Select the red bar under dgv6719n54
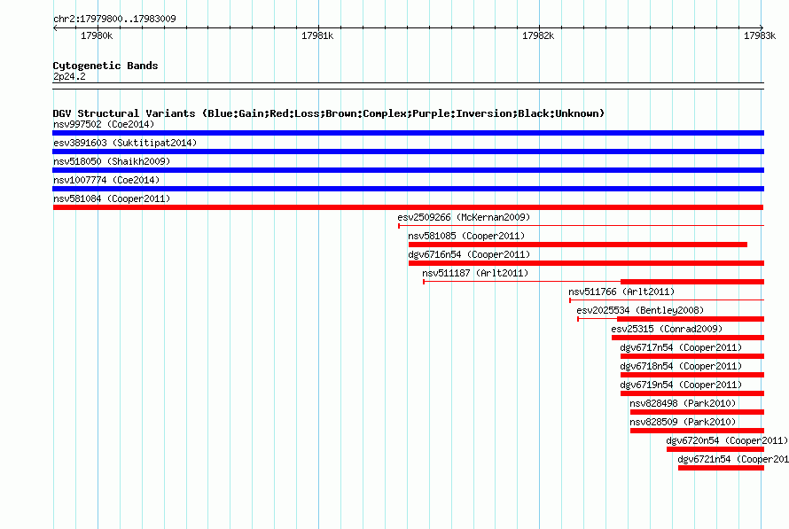The height and width of the screenshot is (529, 789). tap(692, 393)
